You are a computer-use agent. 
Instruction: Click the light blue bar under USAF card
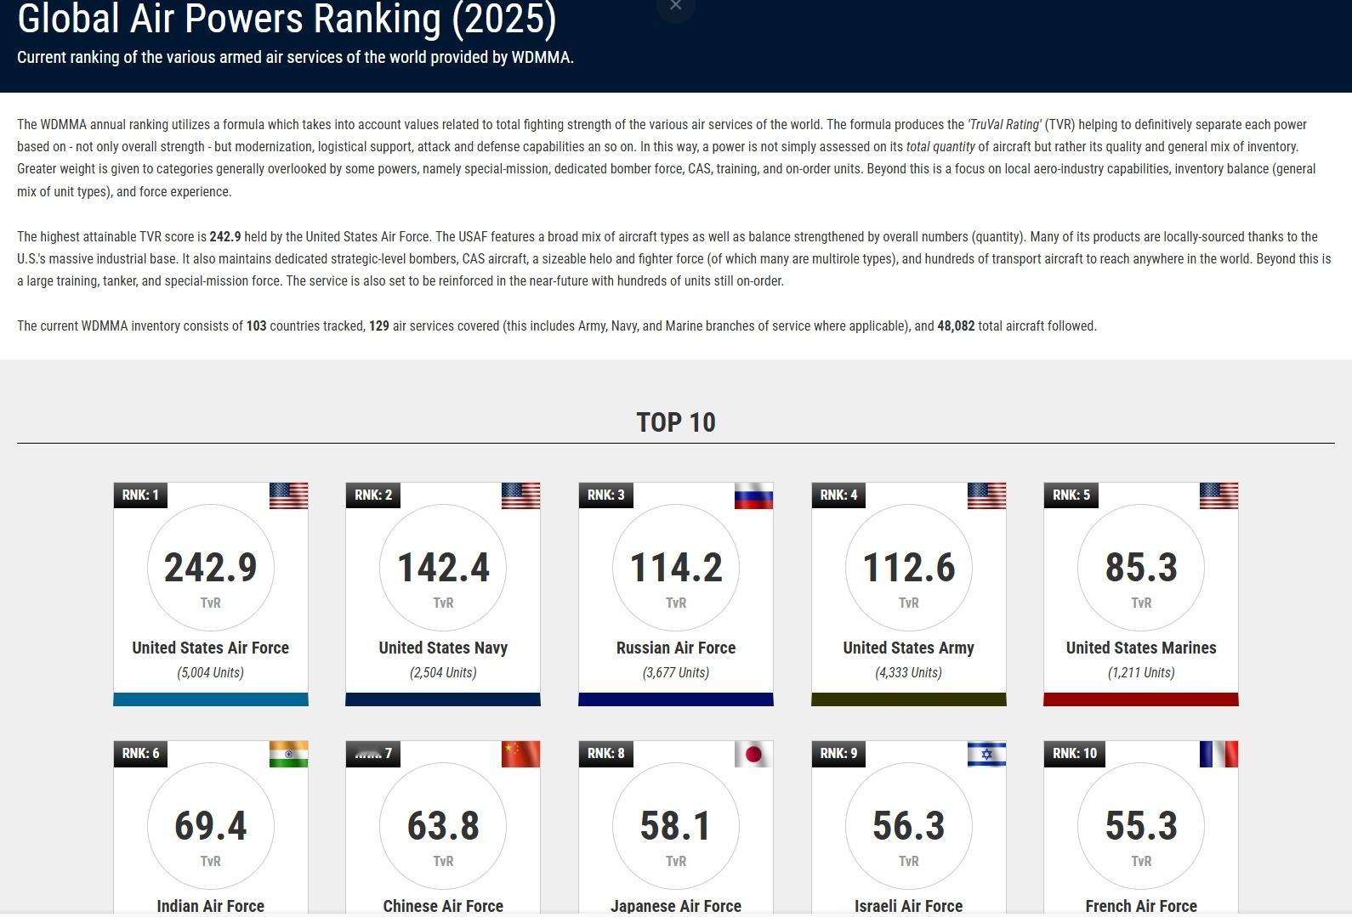[211, 699]
